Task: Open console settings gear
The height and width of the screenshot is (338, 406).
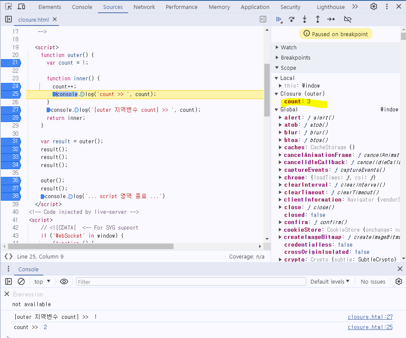Action: coord(399,281)
